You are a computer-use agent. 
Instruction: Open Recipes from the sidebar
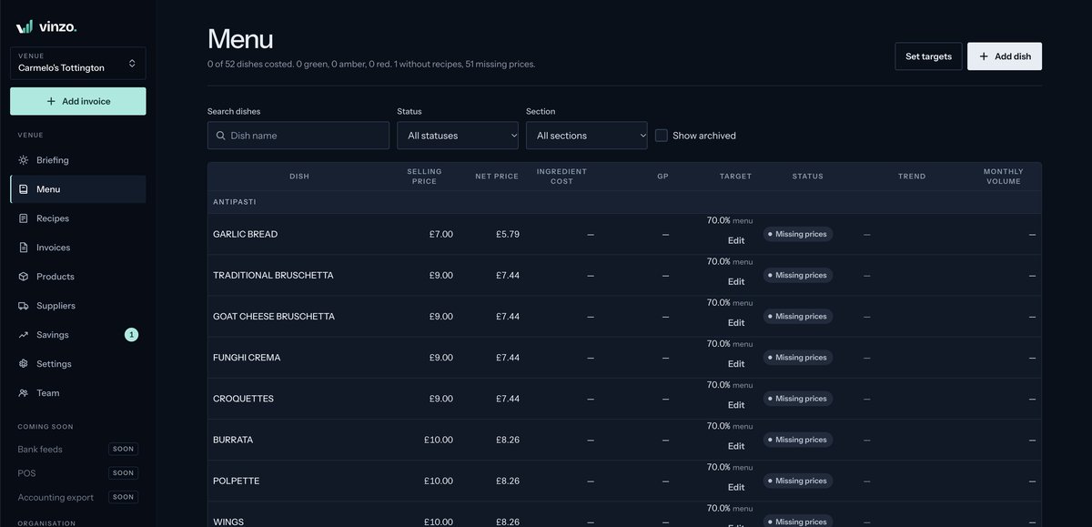point(77,218)
